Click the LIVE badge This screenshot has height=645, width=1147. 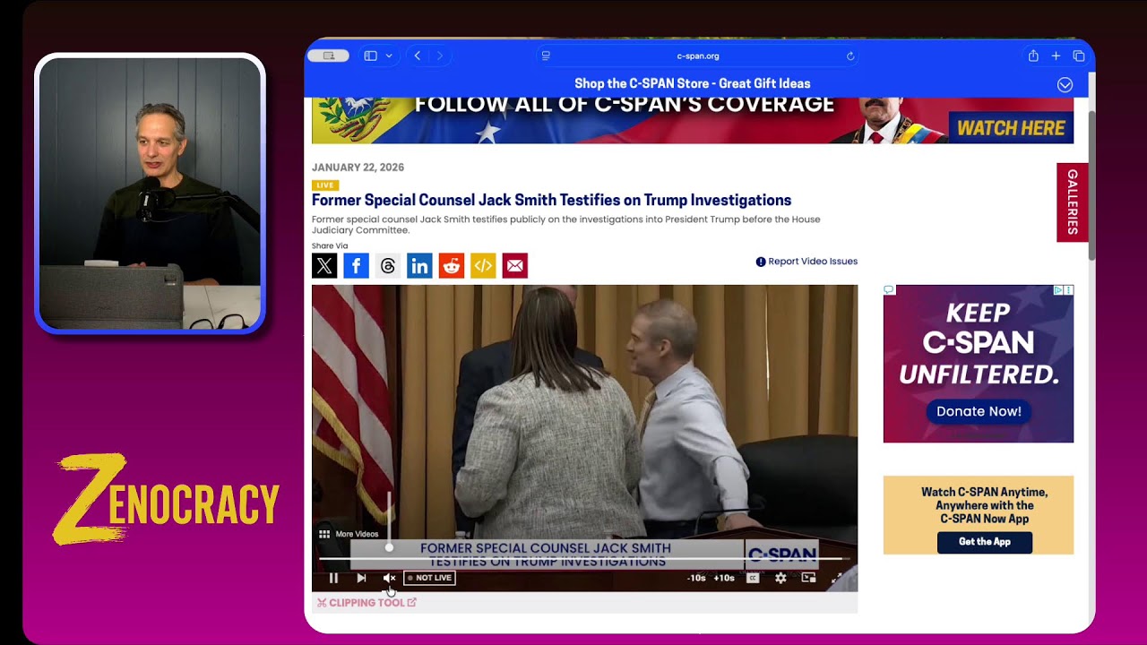[325, 185]
